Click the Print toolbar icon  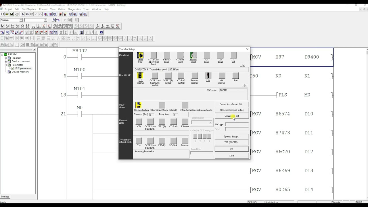(x=17, y=14)
